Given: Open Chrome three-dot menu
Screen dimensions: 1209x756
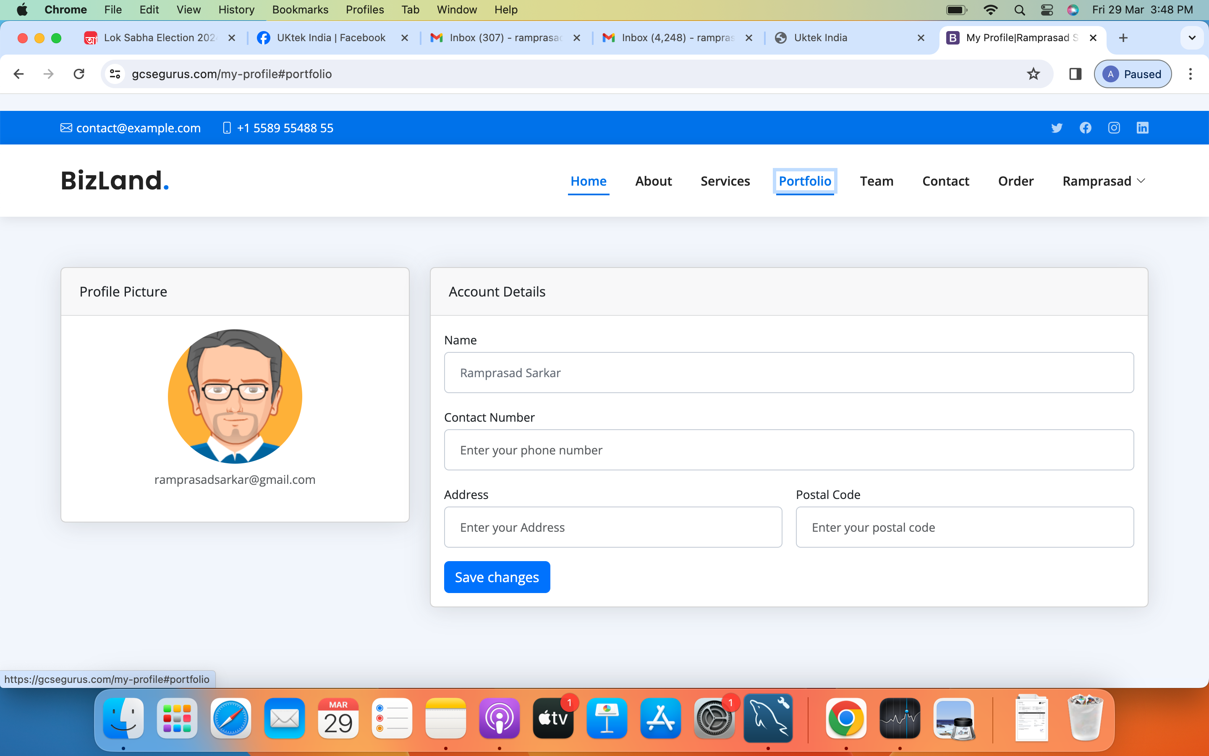Looking at the screenshot, I should pyautogui.click(x=1190, y=74).
